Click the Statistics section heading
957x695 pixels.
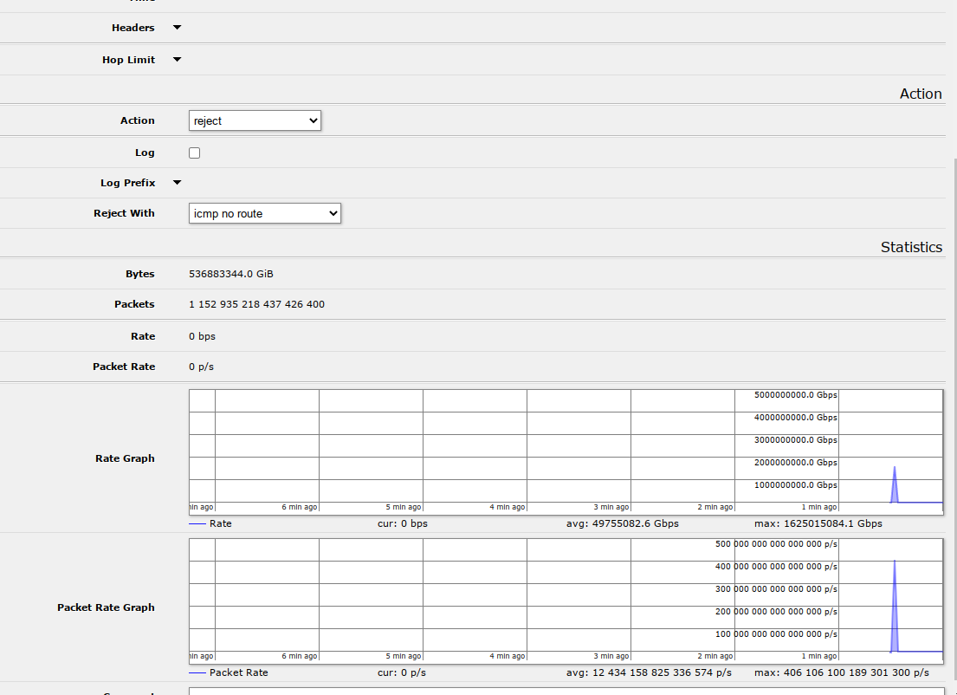click(911, 247)
